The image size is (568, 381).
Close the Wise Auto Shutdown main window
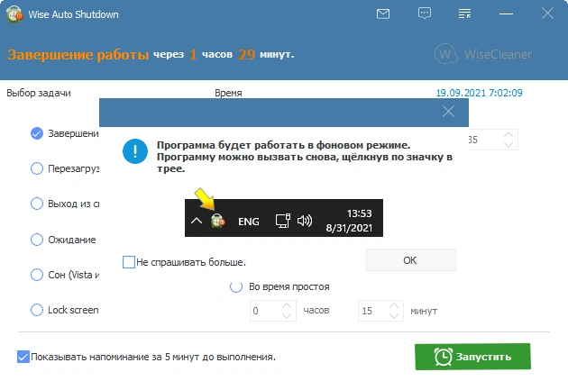[x=547, y=14]
